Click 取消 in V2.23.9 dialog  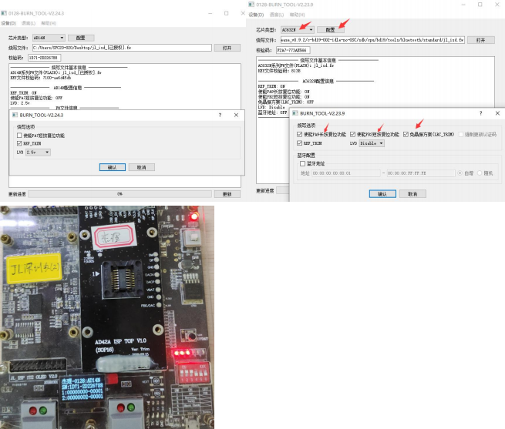tap(412, 194)
